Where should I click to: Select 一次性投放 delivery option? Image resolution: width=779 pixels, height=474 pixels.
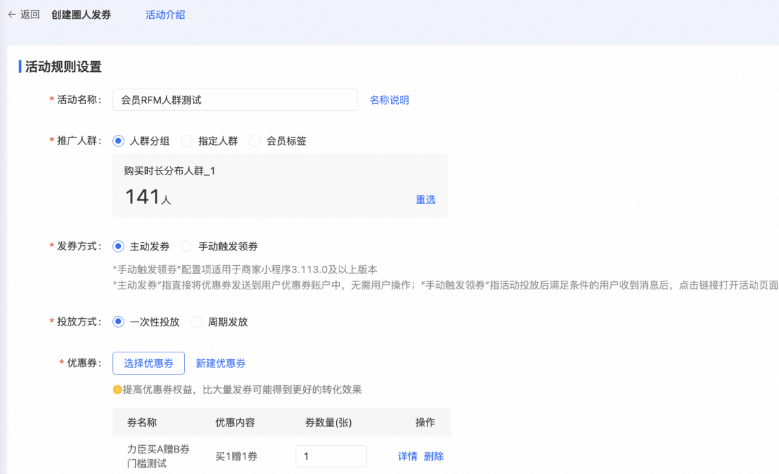click(x=118, y=322)
